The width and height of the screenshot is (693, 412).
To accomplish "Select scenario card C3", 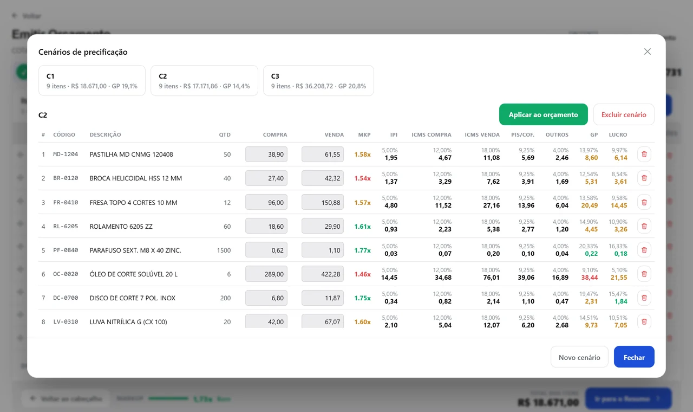I will click(x=318, y=81).
